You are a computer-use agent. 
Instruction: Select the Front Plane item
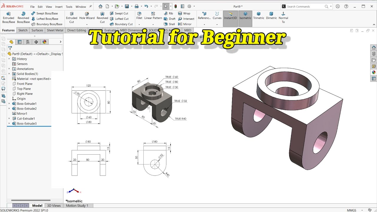pos(24,84)
